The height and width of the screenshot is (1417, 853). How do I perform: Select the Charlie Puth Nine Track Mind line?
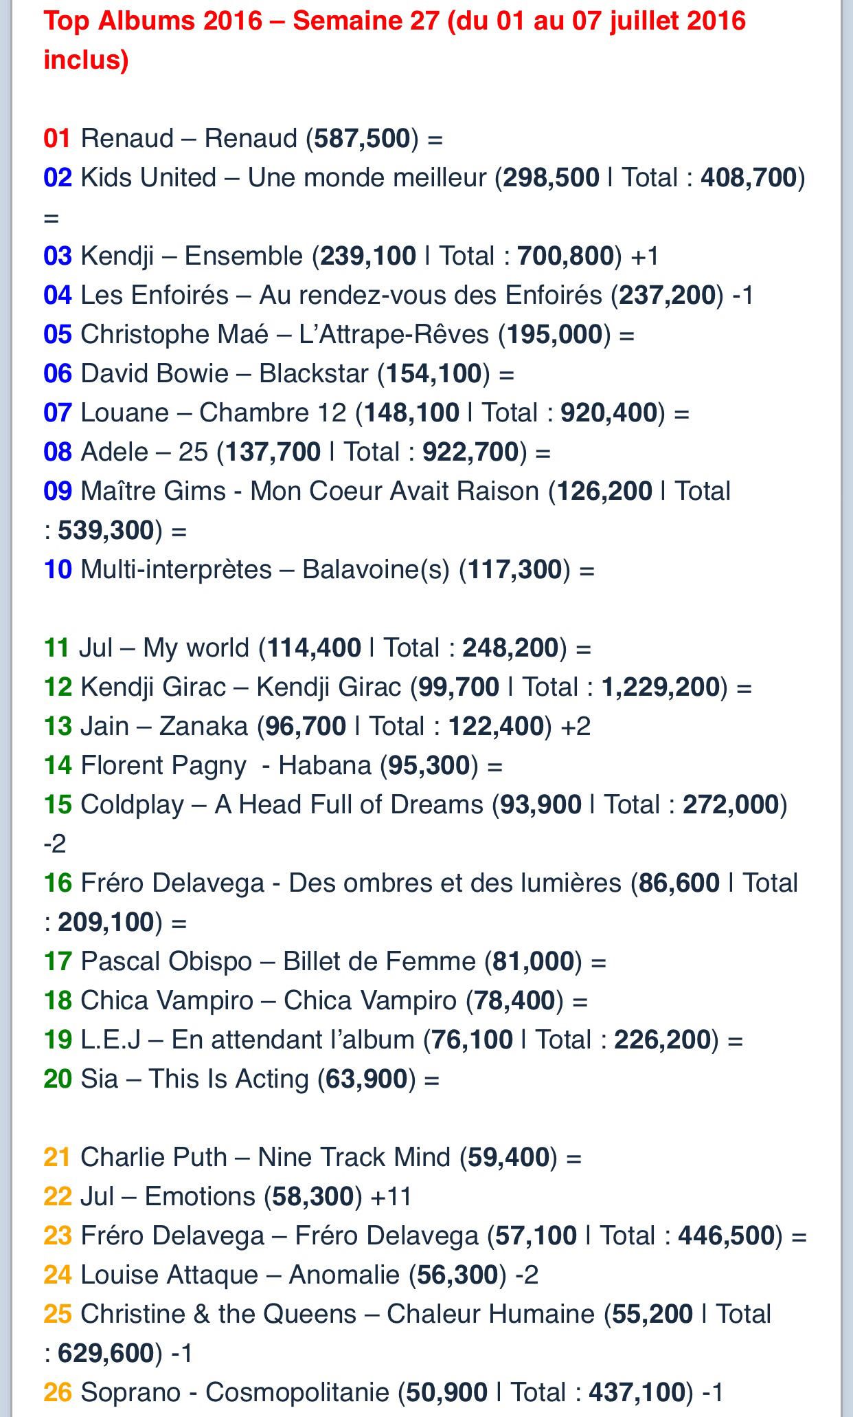tap(312, 1158)
